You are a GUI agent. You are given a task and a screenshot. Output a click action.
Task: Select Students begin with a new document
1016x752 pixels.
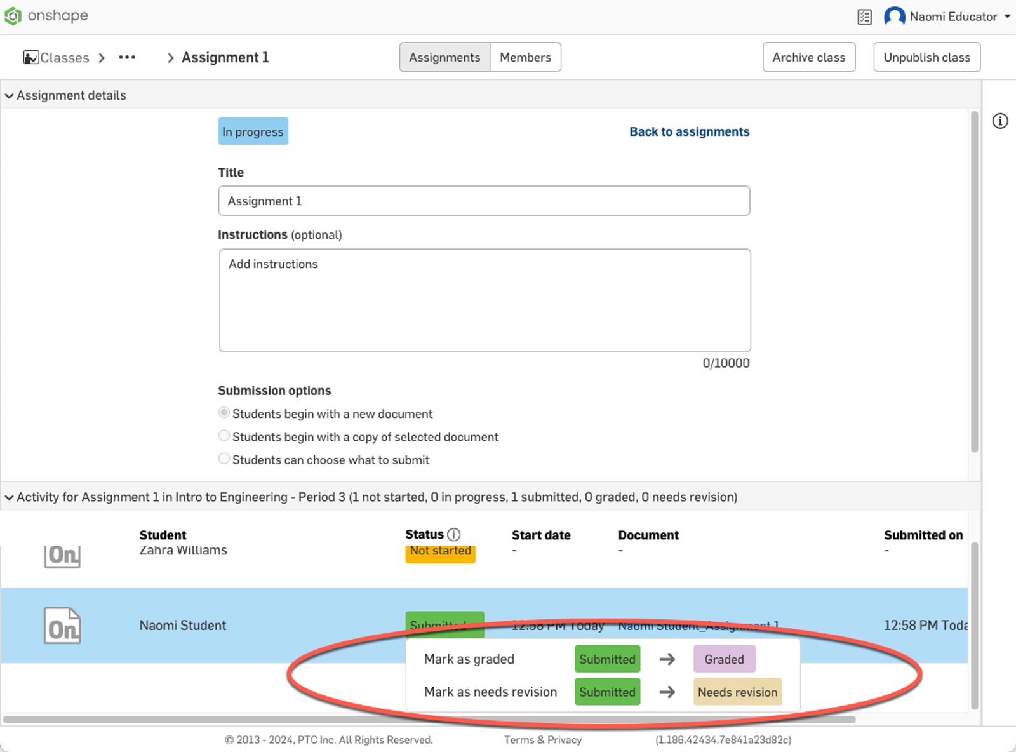click(x=224, y=413)
